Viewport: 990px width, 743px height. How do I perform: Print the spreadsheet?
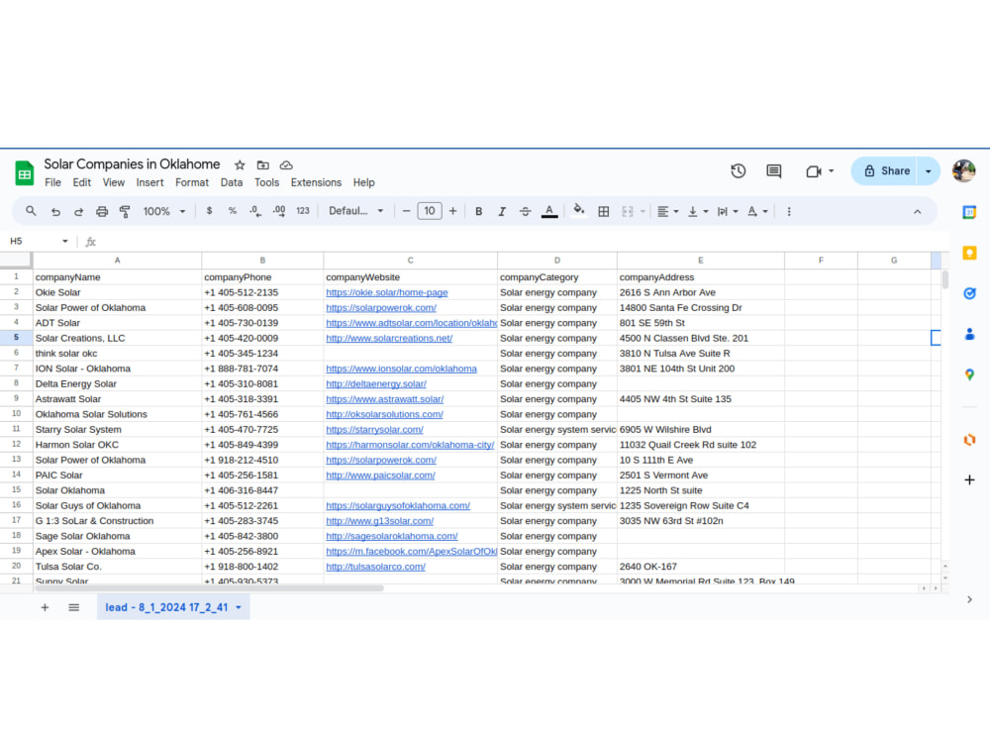click(x=102, y=212)
